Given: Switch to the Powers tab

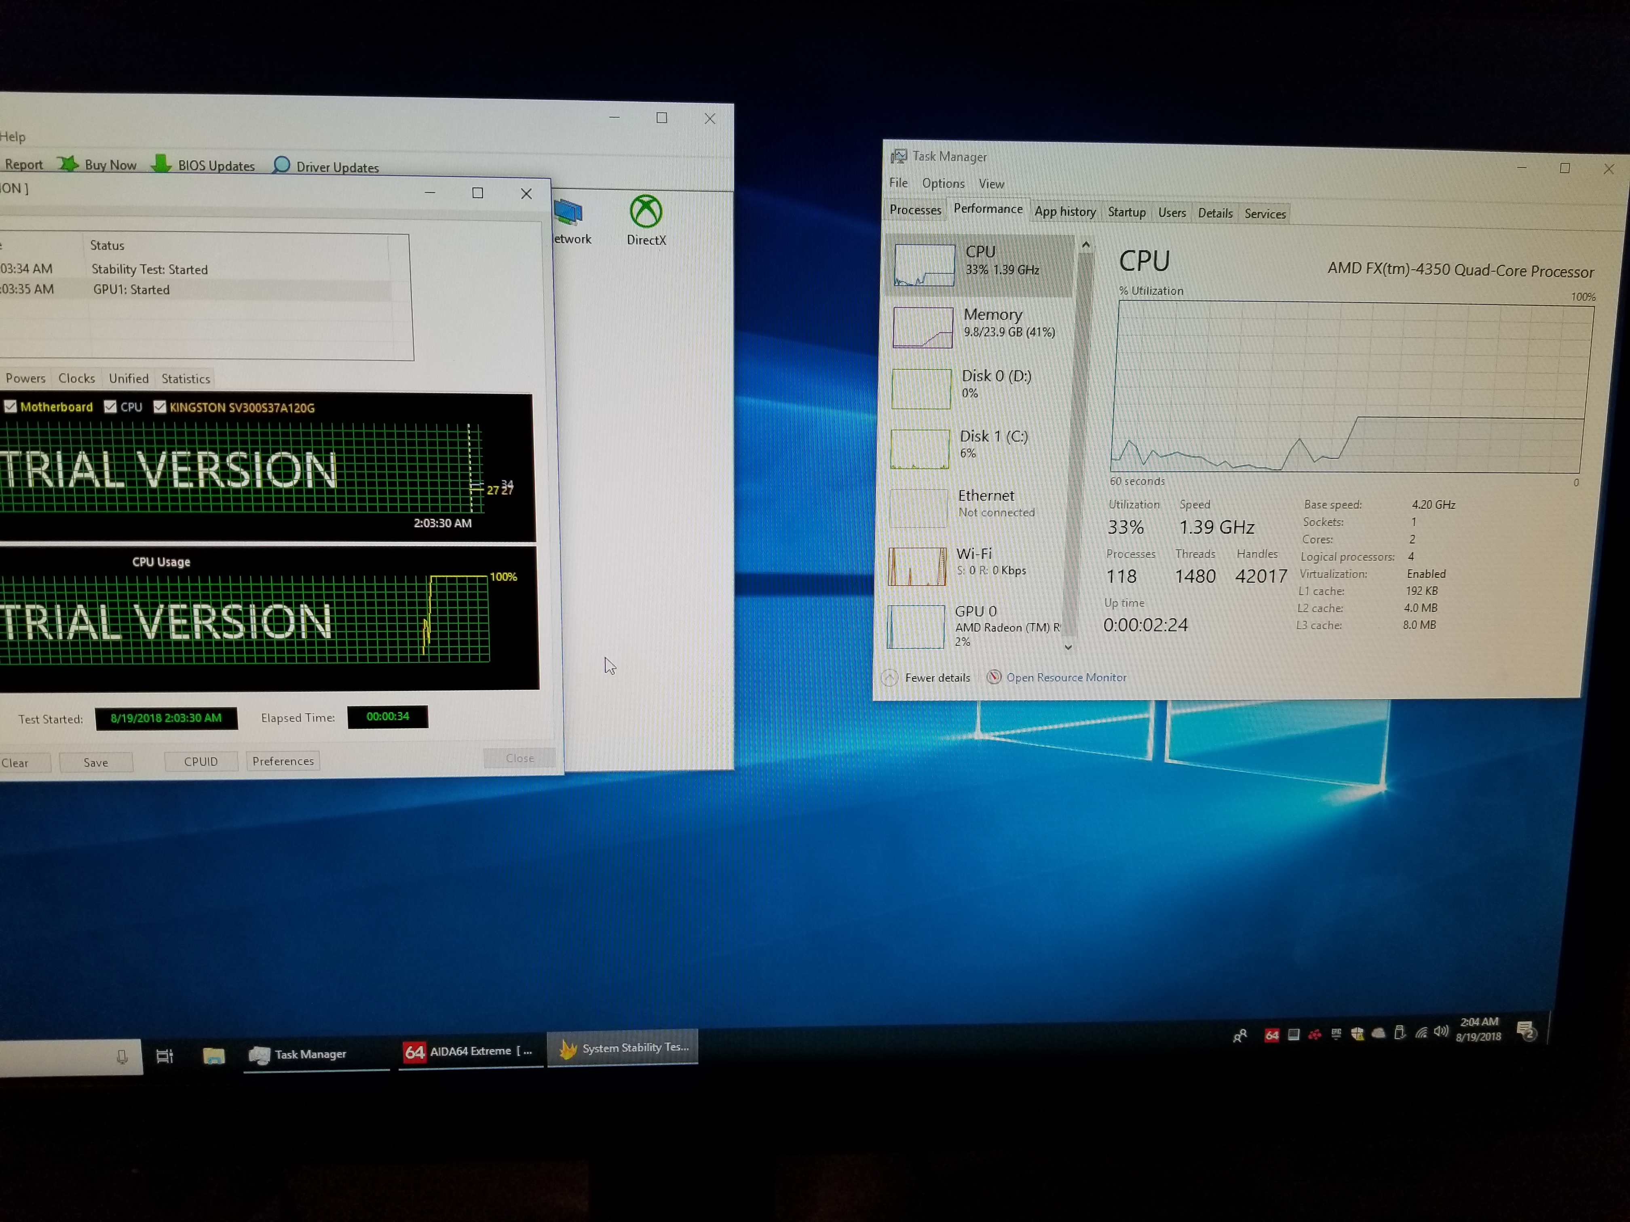Looking at the screenshot, I should (x=25, y=378).
